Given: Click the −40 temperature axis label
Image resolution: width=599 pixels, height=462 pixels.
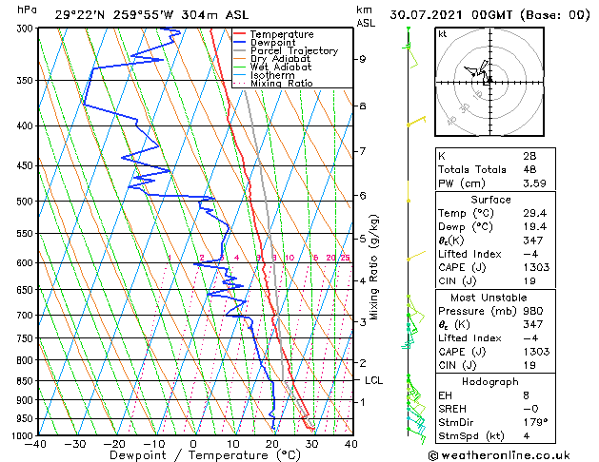Looking at the screenshot, I should pyautogui.click(x=36, y=444).
